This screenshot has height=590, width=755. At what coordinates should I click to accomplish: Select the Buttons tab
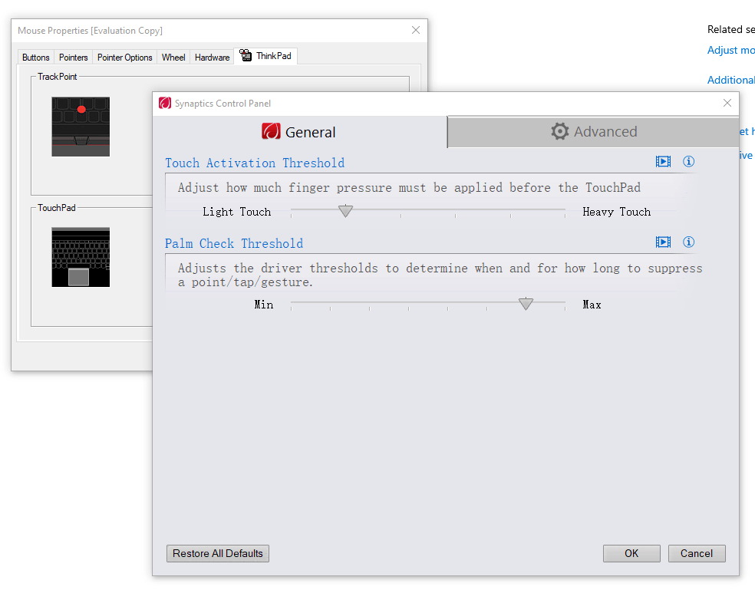35,57
